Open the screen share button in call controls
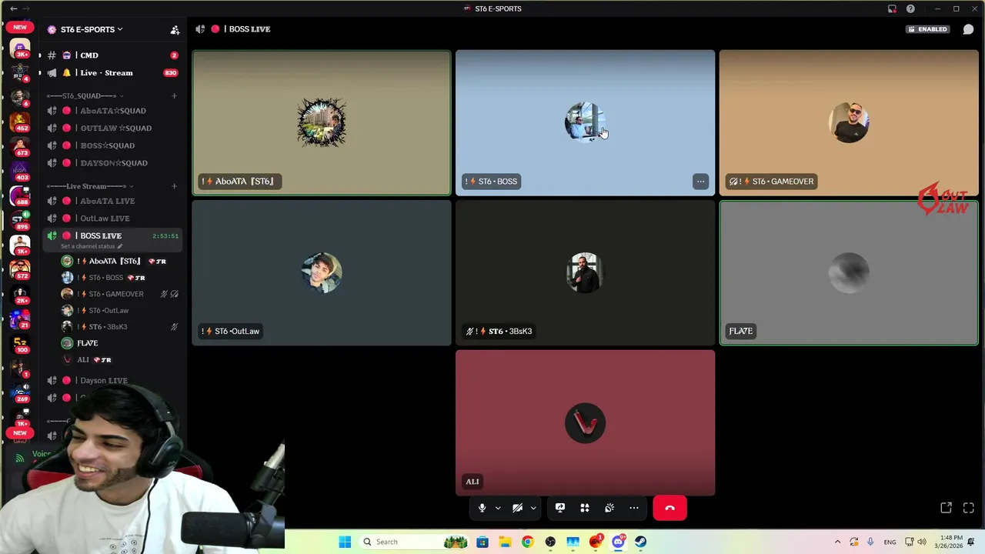 click(x=560, y=508)
